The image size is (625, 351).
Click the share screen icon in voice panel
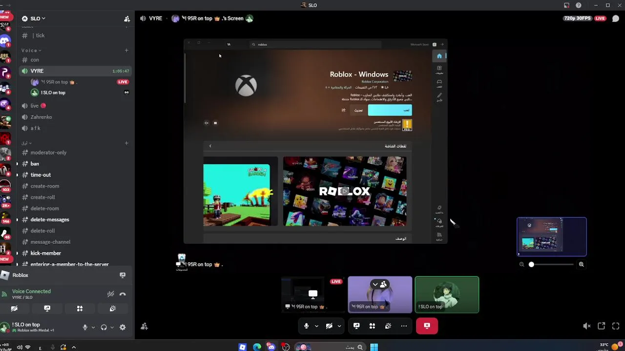(47, 309)
